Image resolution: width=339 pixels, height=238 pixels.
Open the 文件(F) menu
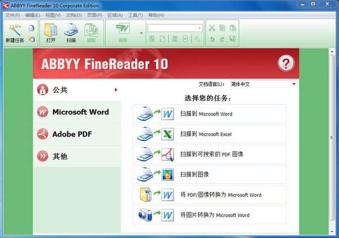click(12, 15)
